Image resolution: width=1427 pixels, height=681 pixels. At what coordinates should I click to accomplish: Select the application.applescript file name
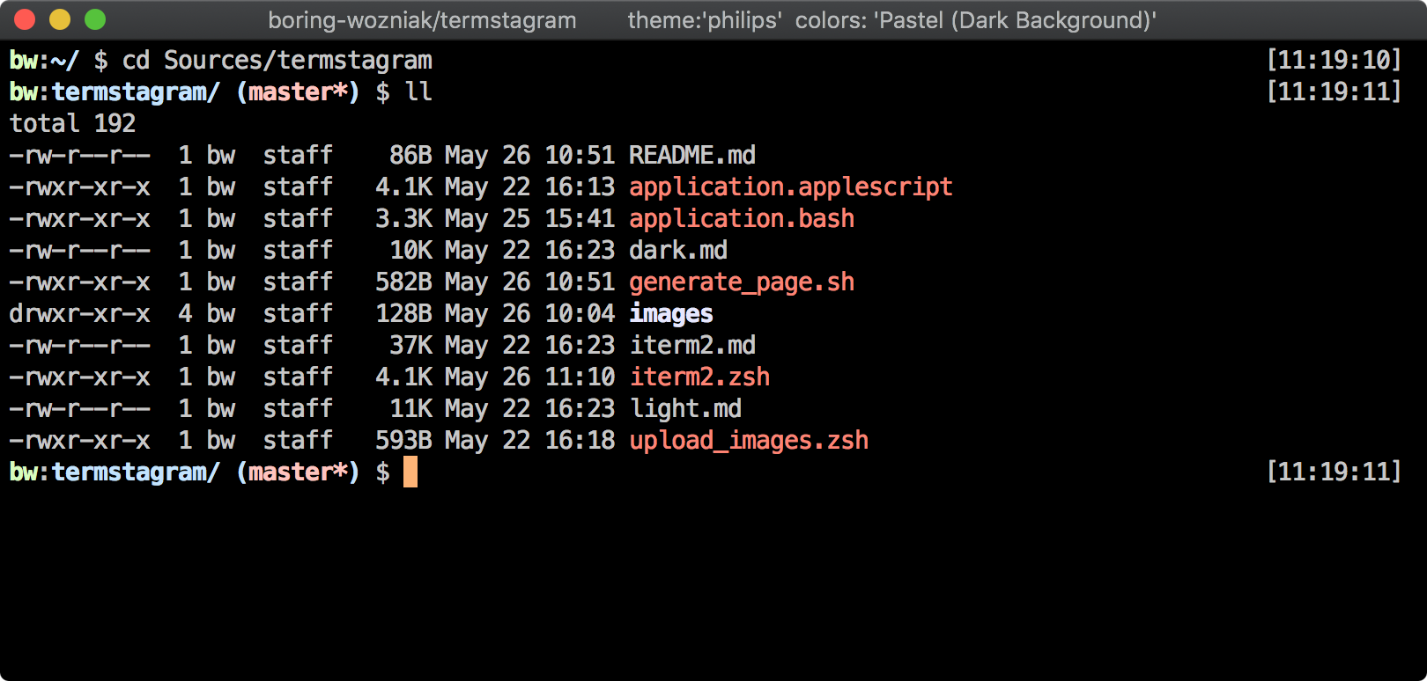point(791,187)
